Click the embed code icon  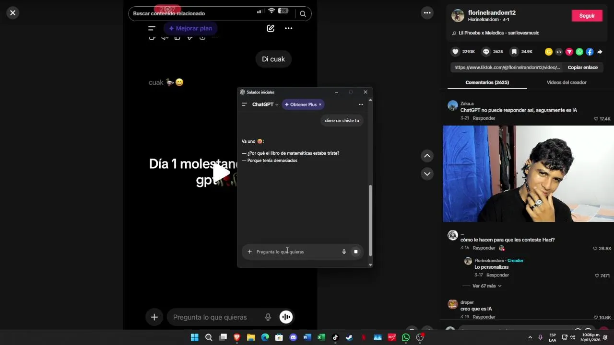tap(559, 52)
